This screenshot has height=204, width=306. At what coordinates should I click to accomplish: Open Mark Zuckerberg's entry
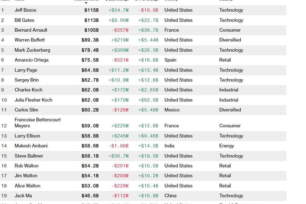click(x=32, y=50)
